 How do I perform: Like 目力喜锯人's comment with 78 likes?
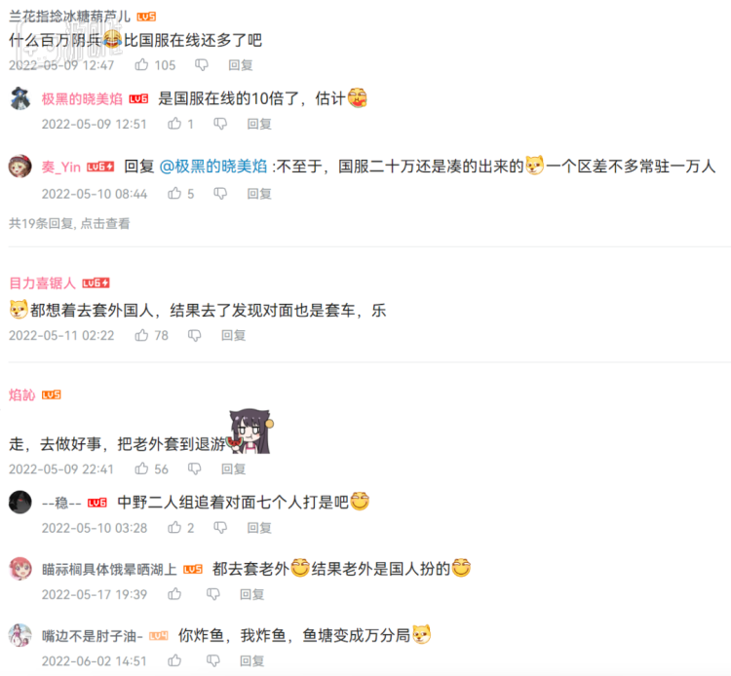(x=141, y=335)
